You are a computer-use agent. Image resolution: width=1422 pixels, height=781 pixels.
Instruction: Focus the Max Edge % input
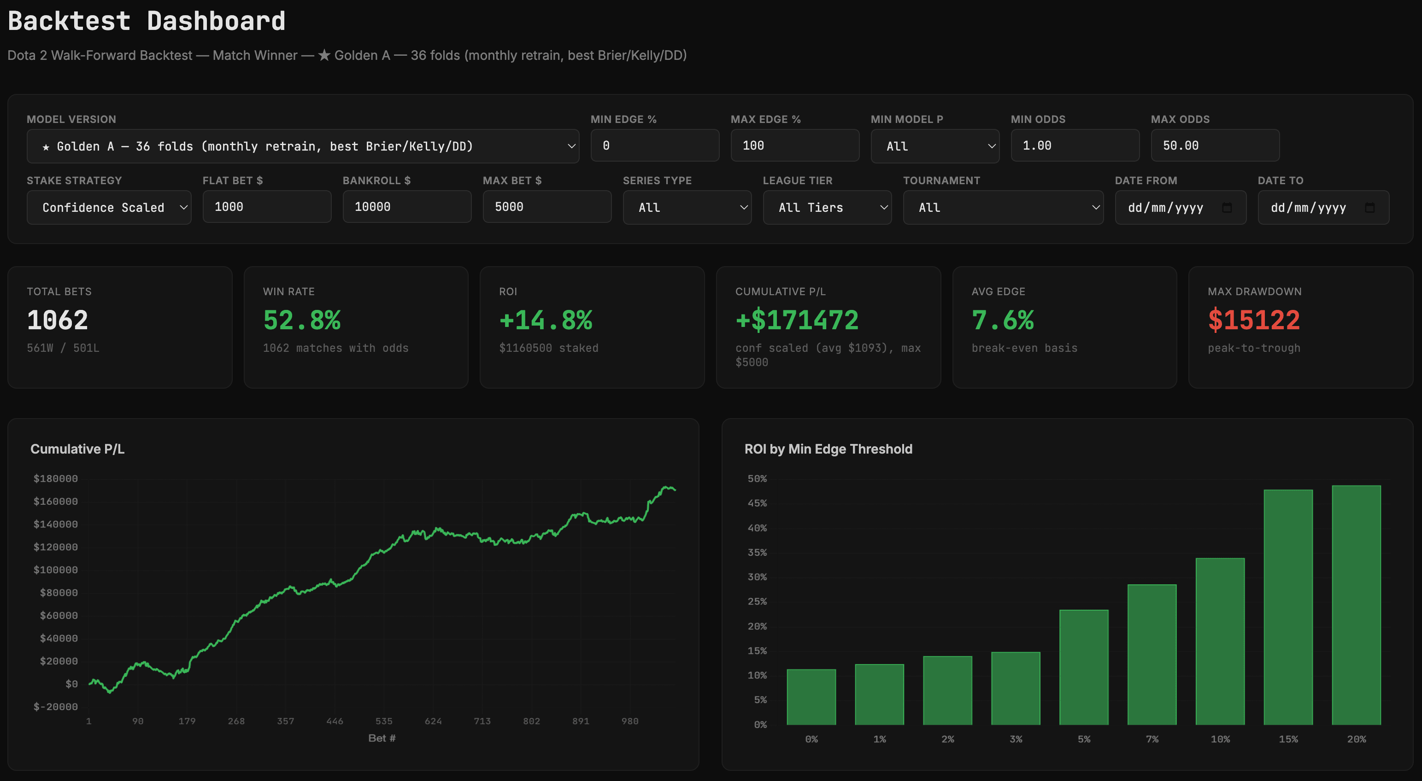(794, 146)
